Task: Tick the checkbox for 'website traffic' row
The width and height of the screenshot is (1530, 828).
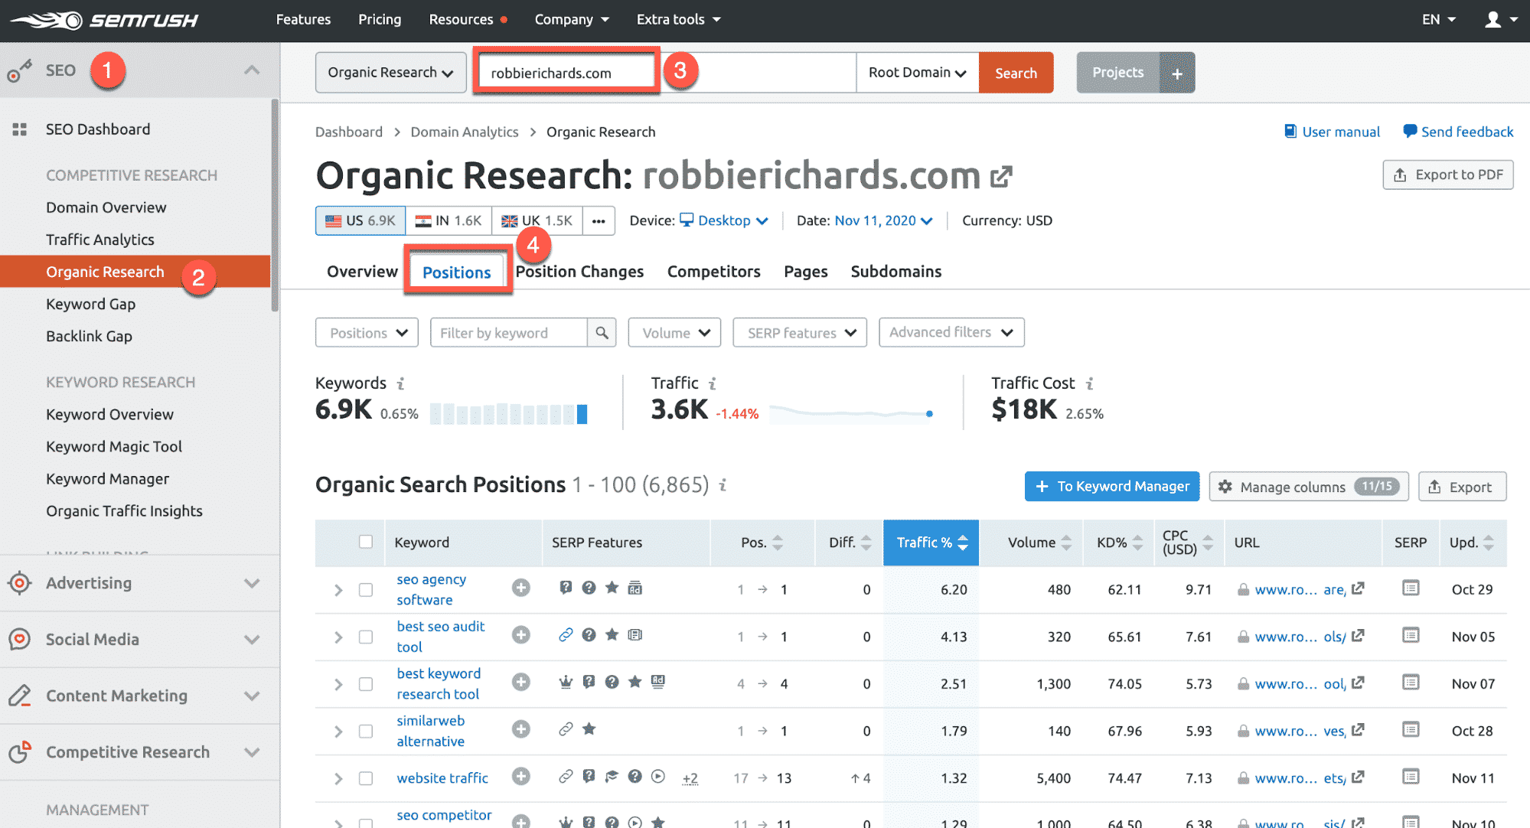Action: point(366,778)
